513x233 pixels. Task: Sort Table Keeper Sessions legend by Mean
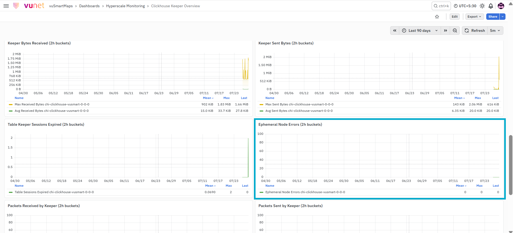pyautogui.click(x=210, y=186)
